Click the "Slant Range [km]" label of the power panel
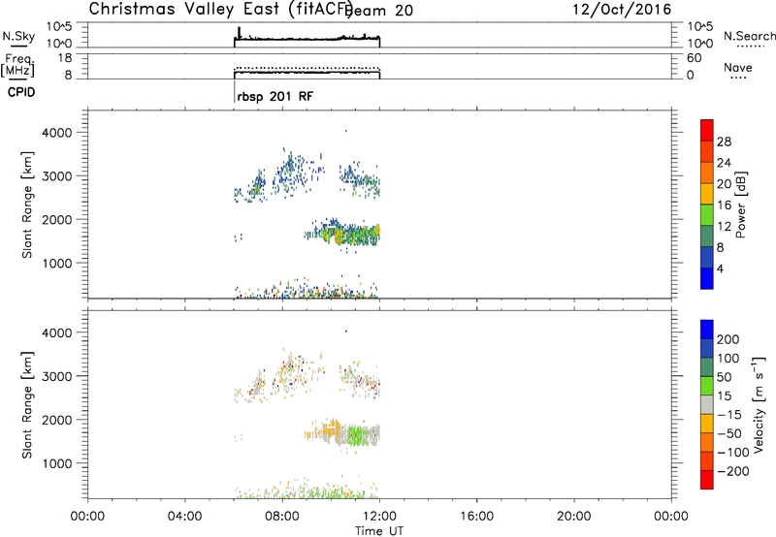 tap(27, 205)
